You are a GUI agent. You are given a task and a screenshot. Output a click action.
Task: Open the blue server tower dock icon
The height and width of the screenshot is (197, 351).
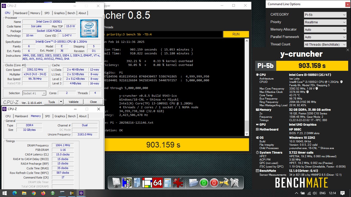(137, 183)
